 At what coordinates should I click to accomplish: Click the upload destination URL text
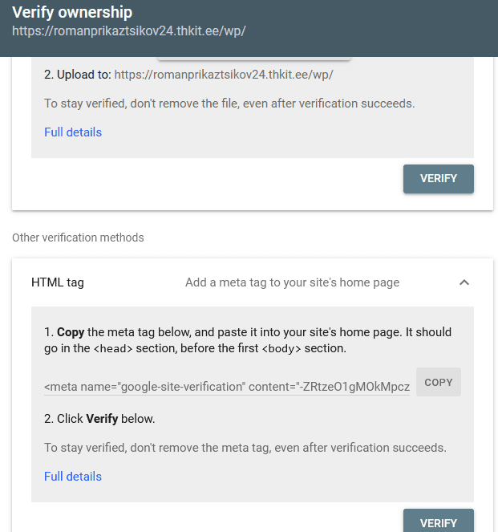(x=224, y=75)
